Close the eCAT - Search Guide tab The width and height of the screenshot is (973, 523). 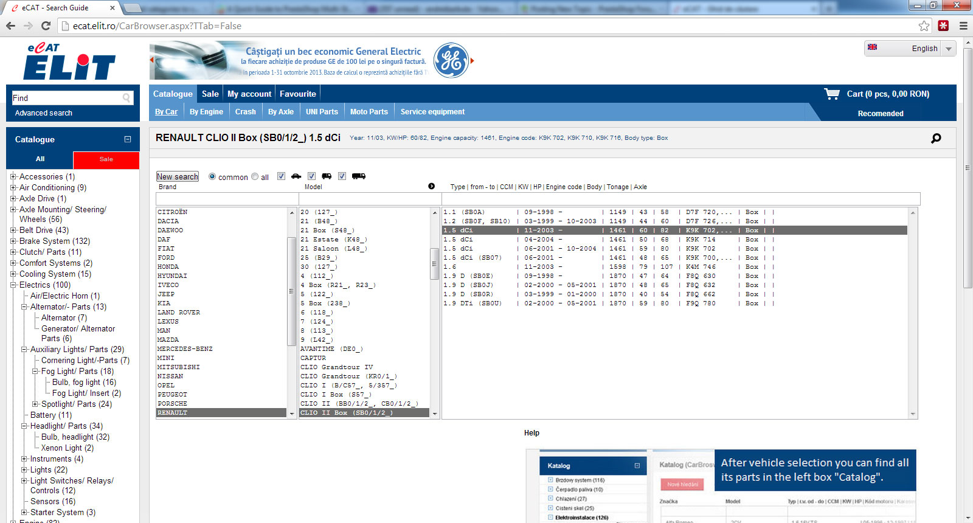click(113, 8)
